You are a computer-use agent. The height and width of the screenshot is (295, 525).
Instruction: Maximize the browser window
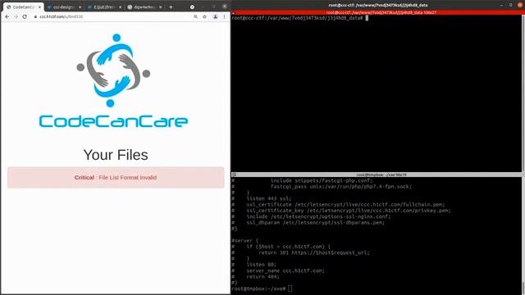pos(213,7)
